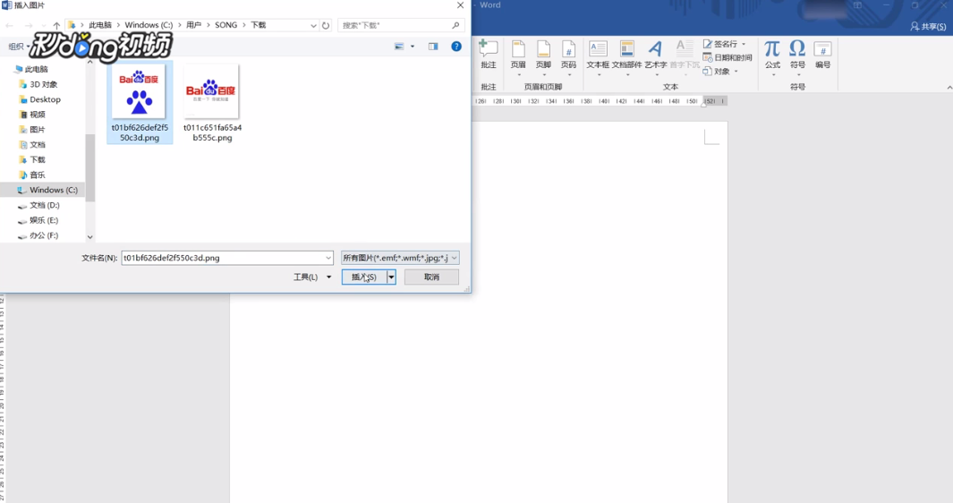The image size is (953, 503).
Task: Open address bar history dropdown
Action: pyautogui.click(x=313, y=25)
